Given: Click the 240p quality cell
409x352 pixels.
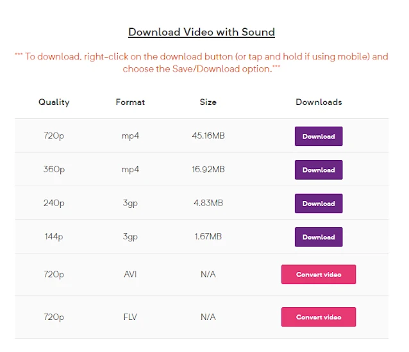Looking at the screenshot, I should tap(54, 203).
